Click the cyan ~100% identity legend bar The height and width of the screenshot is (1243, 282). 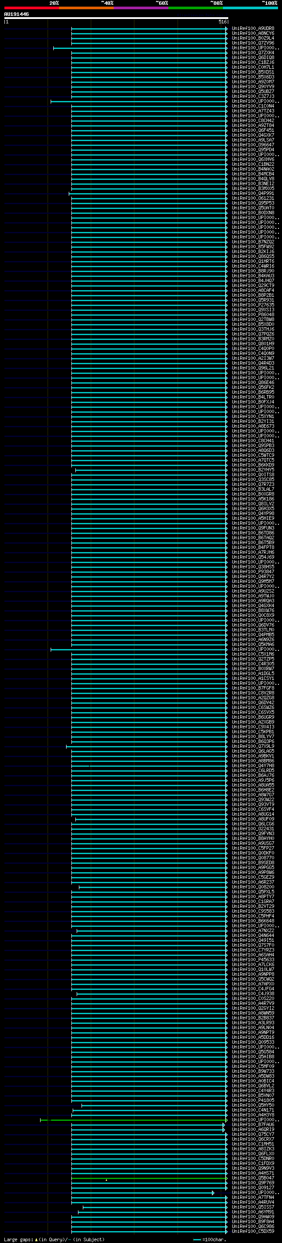tap(250, 8)
